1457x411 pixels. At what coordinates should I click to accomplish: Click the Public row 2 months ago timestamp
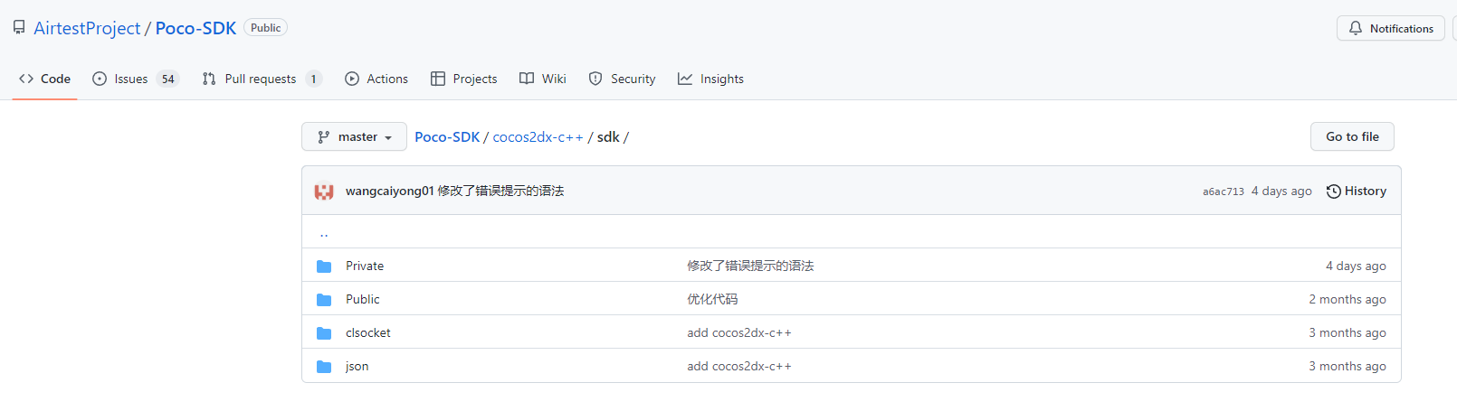[x=1347, y=299]
